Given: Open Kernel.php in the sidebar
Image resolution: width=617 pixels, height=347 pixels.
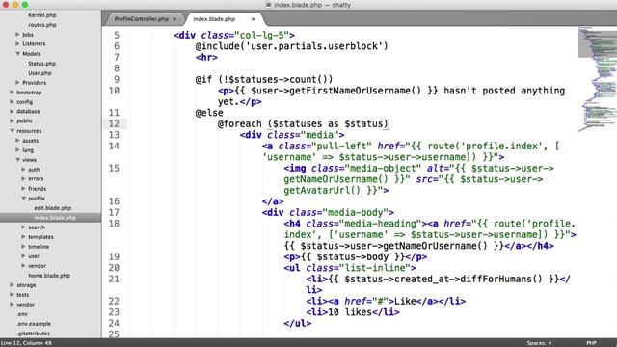Looking at the screenshot, I should click(x=42, y=15).
